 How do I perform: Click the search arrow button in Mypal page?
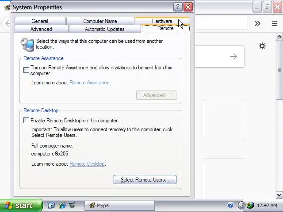(233, 57)
